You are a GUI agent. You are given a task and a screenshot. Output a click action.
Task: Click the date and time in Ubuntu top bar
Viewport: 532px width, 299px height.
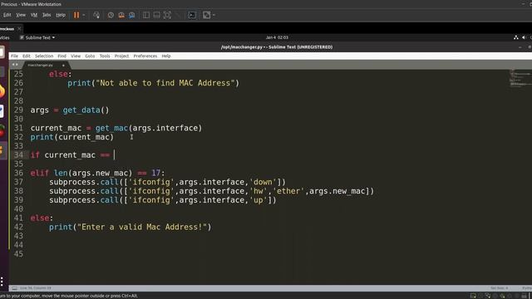pyautogui.click(x=277, y=37)
